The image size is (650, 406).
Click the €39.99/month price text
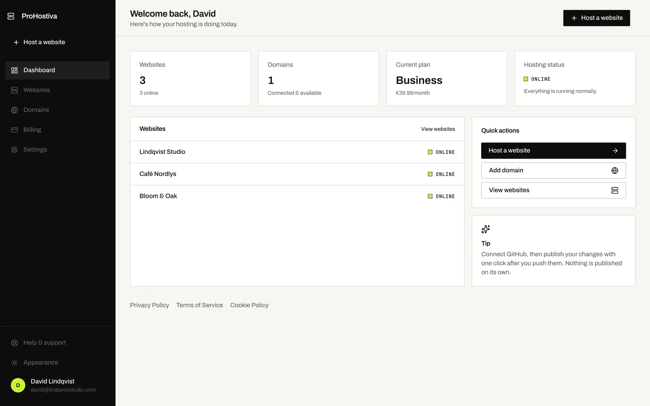(413, 93)
